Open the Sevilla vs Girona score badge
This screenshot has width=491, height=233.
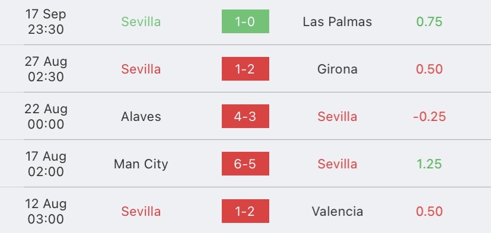pos(245,69)
